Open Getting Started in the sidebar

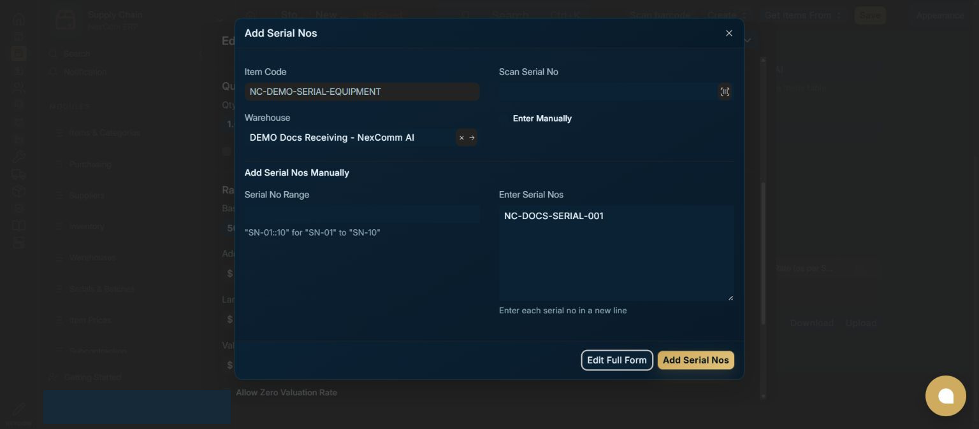92,377
